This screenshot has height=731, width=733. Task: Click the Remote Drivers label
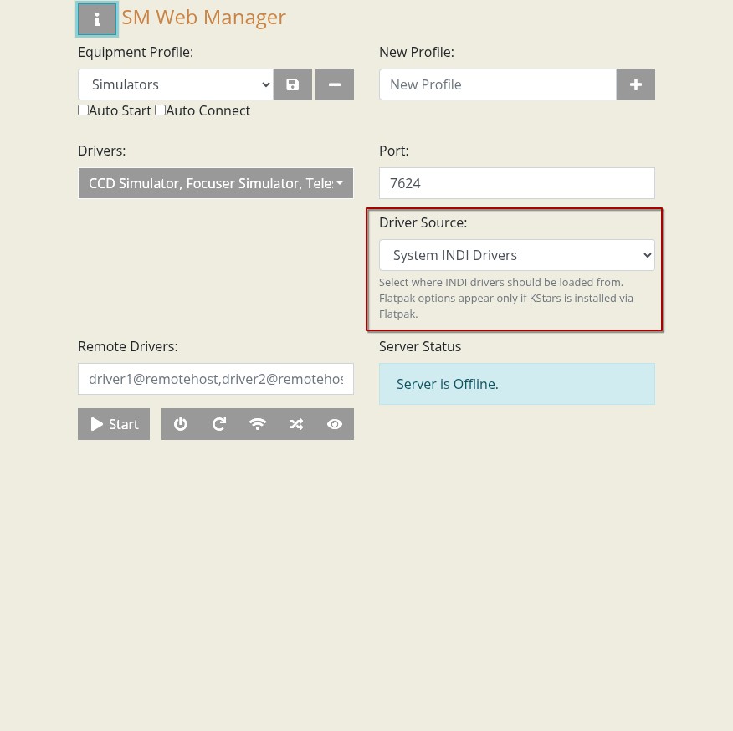coord(128,346)
